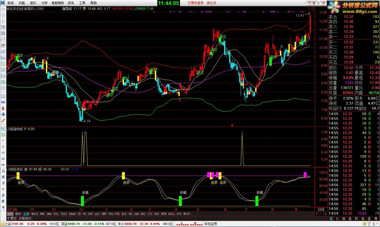Select the 60-minute period
380x227 pixels.
coord(3,165)
